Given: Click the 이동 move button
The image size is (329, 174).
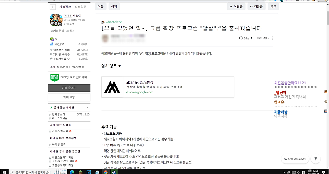Looking at the screenshot, I should pos(100,7).
